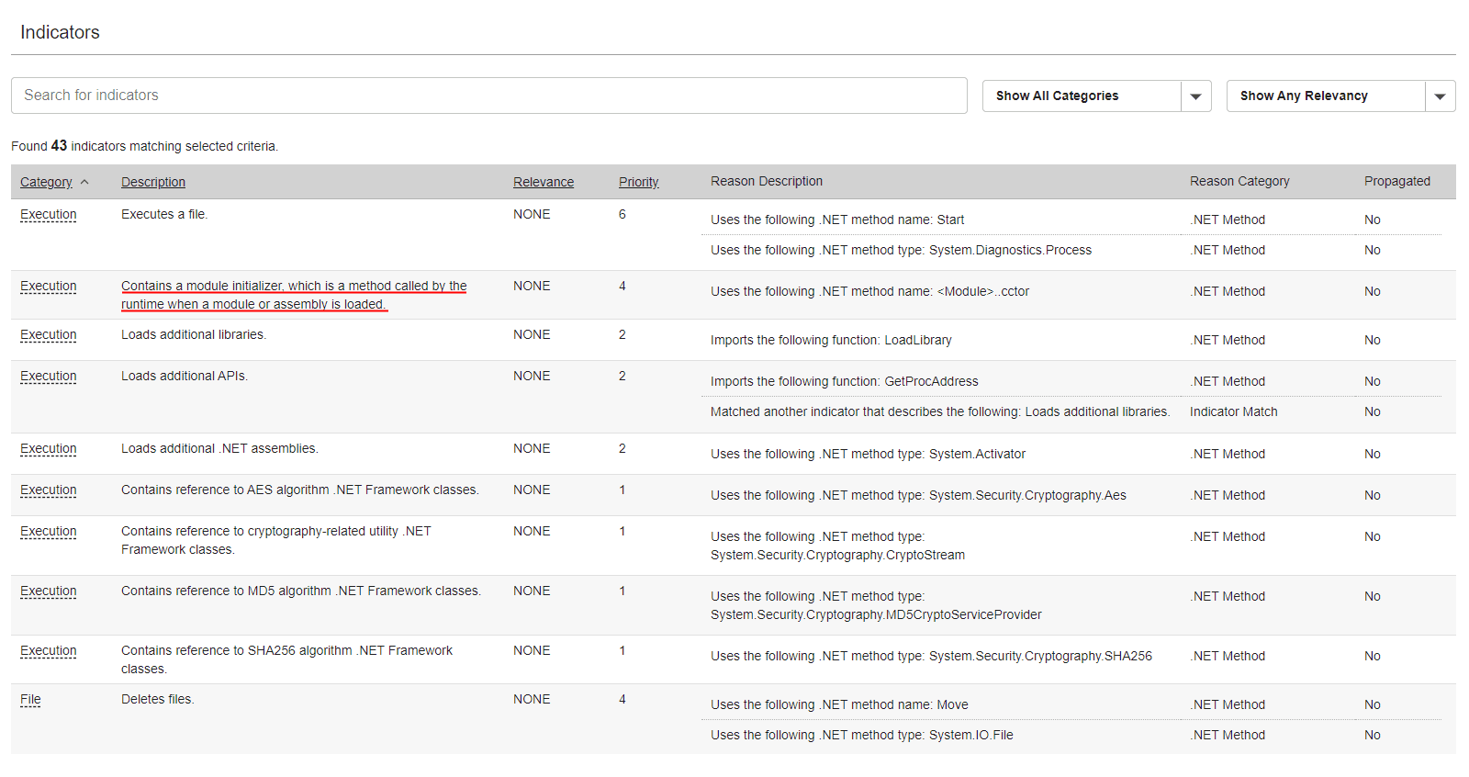Click Execution link for cryptography-related utility row
Viewport: 1469px width, 777px height.
click(49, 531)
